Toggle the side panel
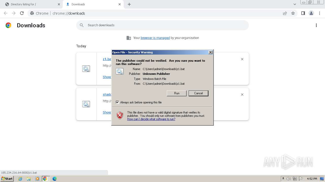Image resolution: width=325 pixels, height=182 pixels. point(303,13)
